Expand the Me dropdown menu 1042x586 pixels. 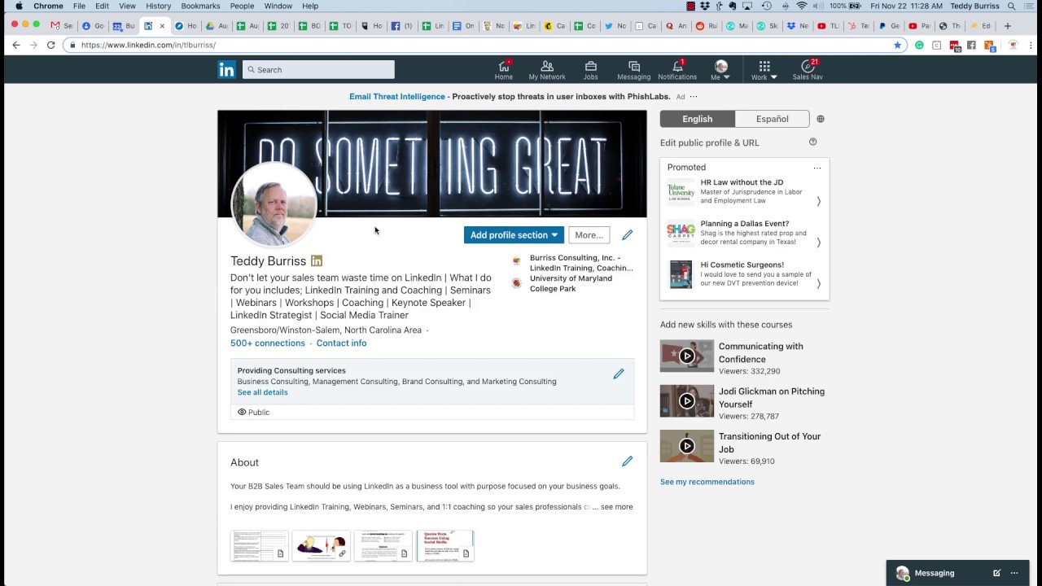pyautogui.click(x=720, y=70)
